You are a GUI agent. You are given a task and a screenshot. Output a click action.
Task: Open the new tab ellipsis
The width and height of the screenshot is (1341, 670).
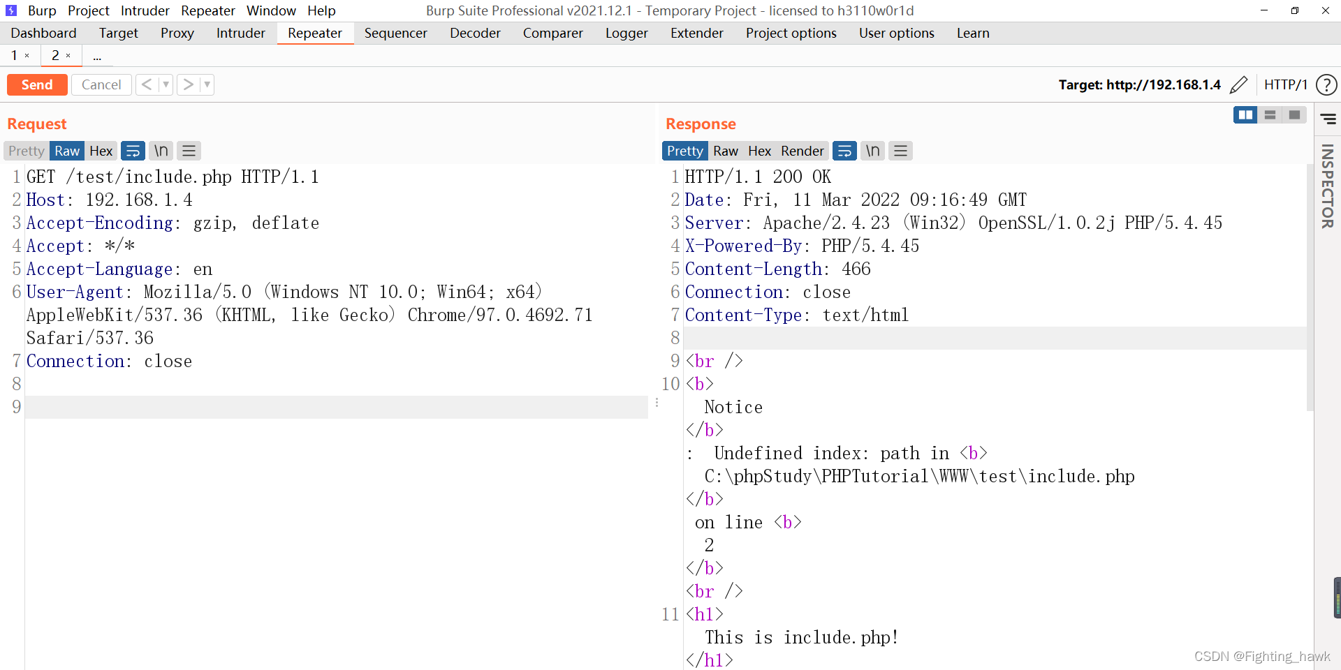pos(97,57)
